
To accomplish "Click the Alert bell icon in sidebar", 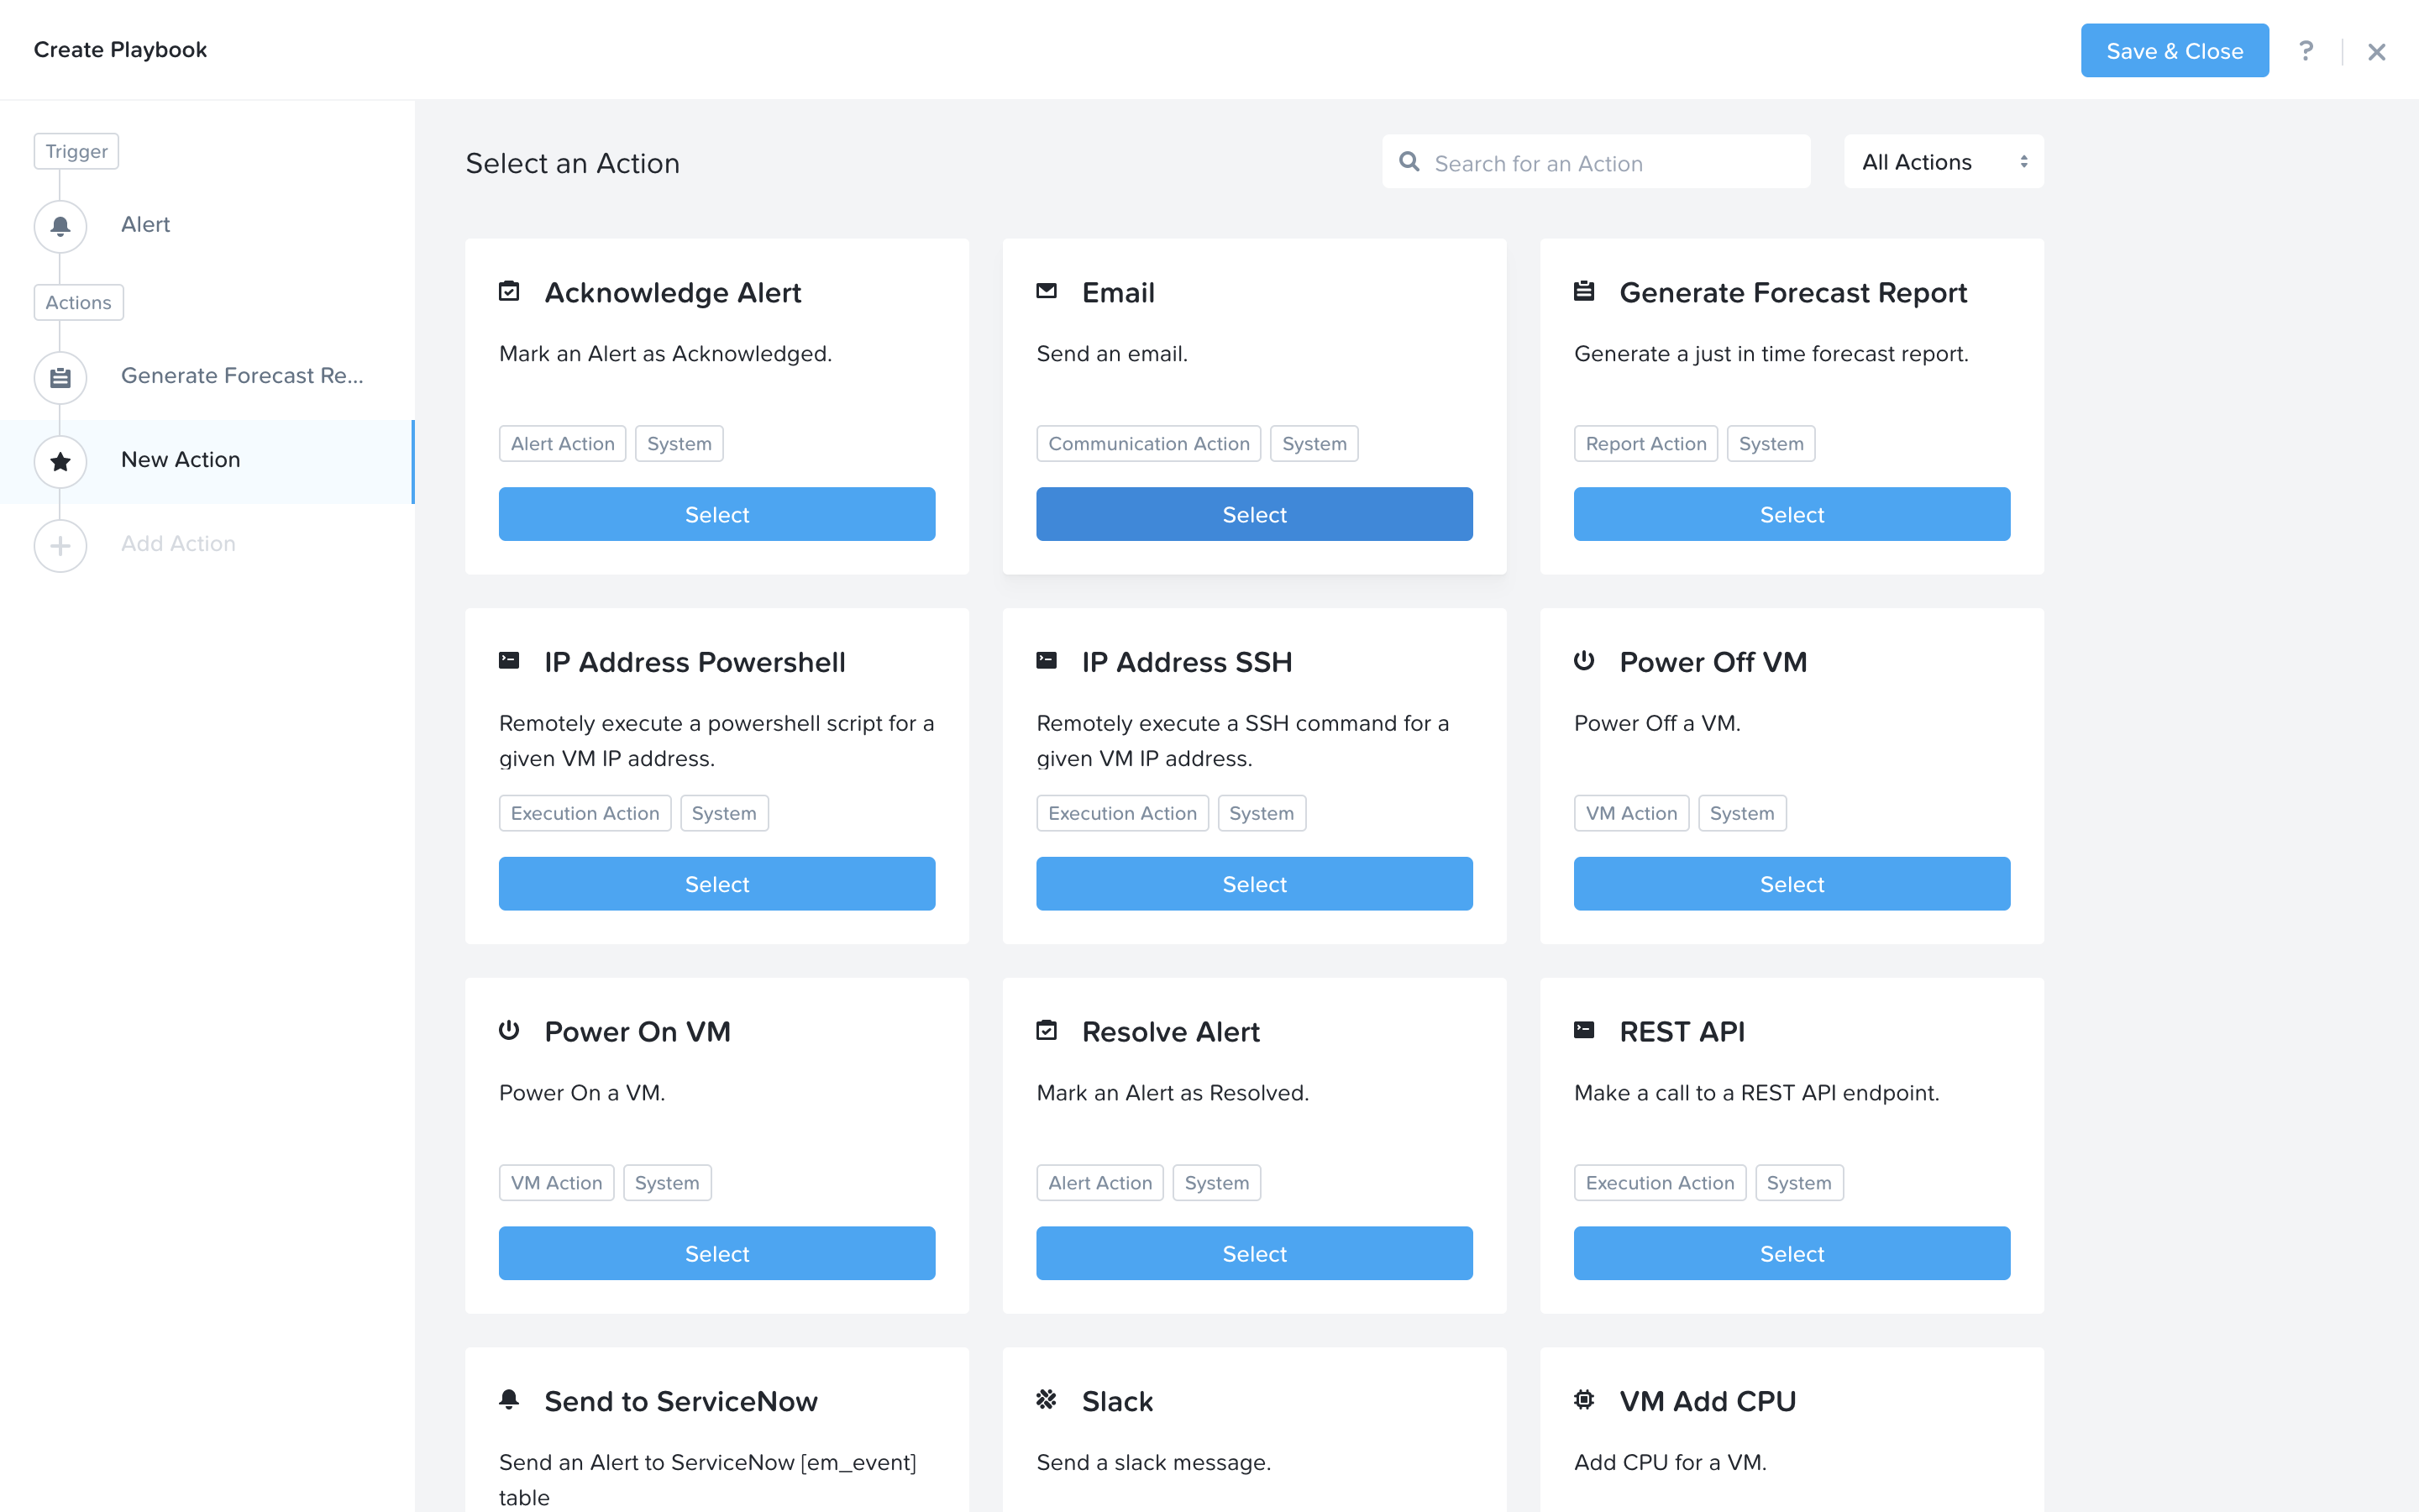I will tap(60, 226).
